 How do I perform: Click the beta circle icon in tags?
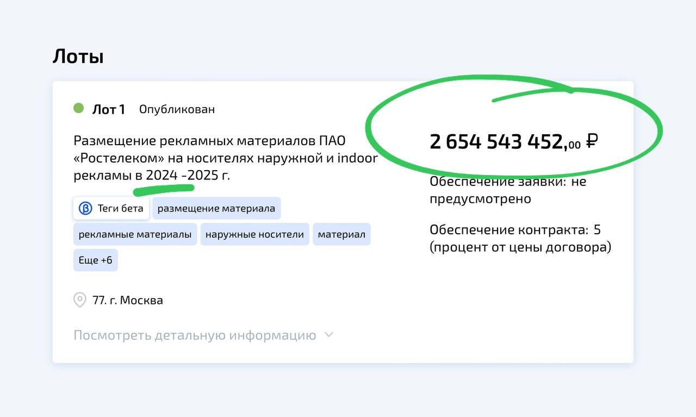coord(85,208)
